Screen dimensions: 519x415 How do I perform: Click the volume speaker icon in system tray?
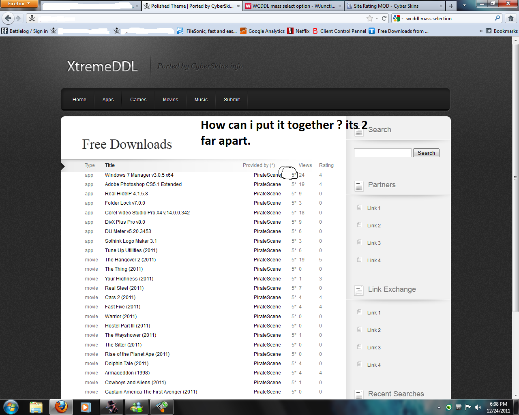478,407
